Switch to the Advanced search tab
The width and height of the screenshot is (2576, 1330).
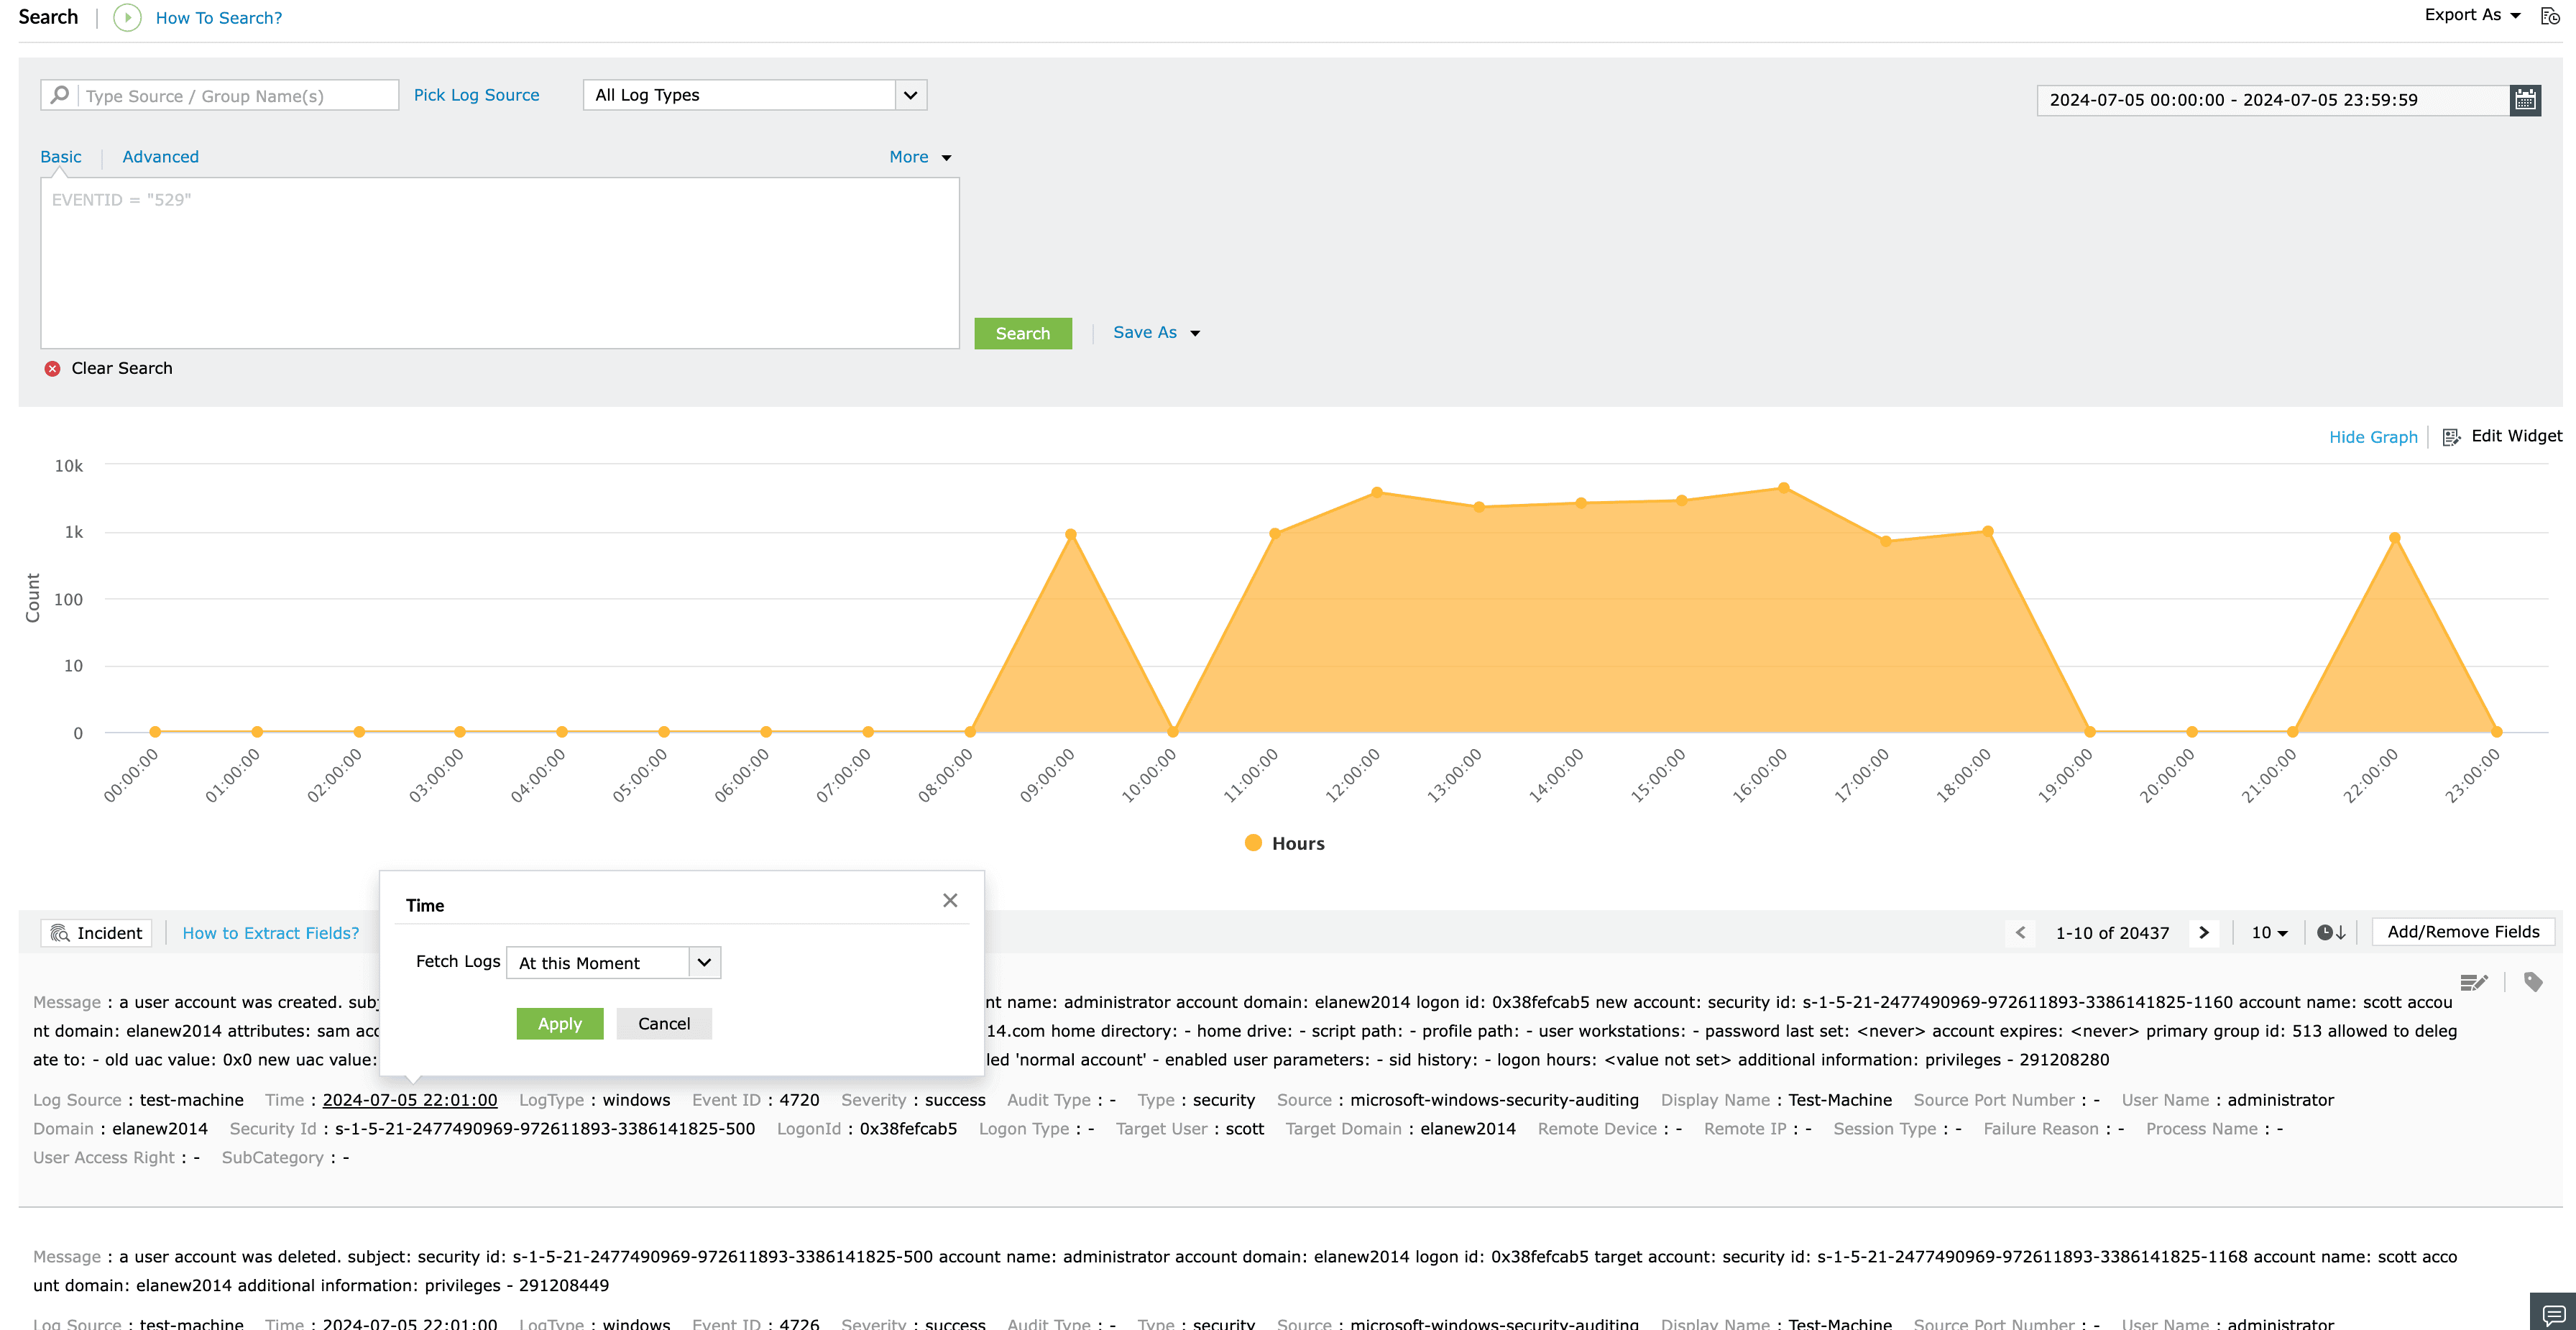coord(160,157)
